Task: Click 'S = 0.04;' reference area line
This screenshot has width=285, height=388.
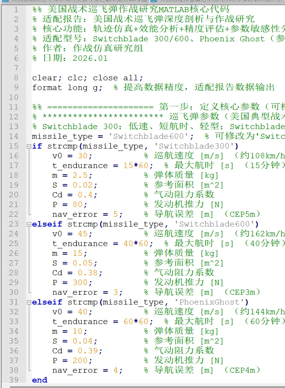Action: (75, 341)
